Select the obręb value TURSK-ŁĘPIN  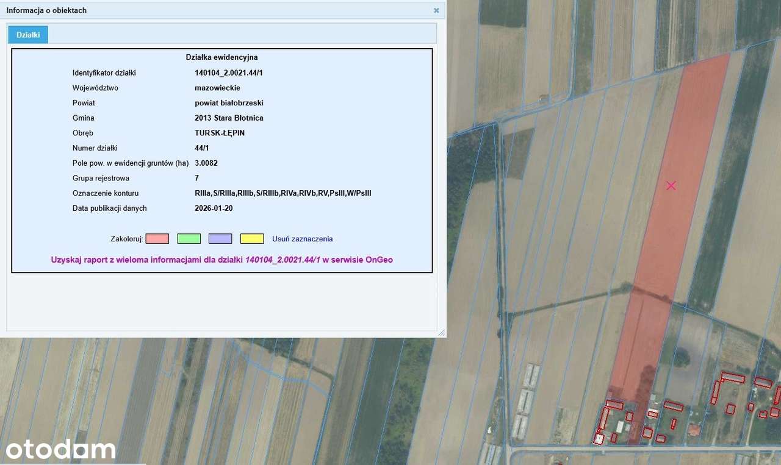tap(220, 133)
